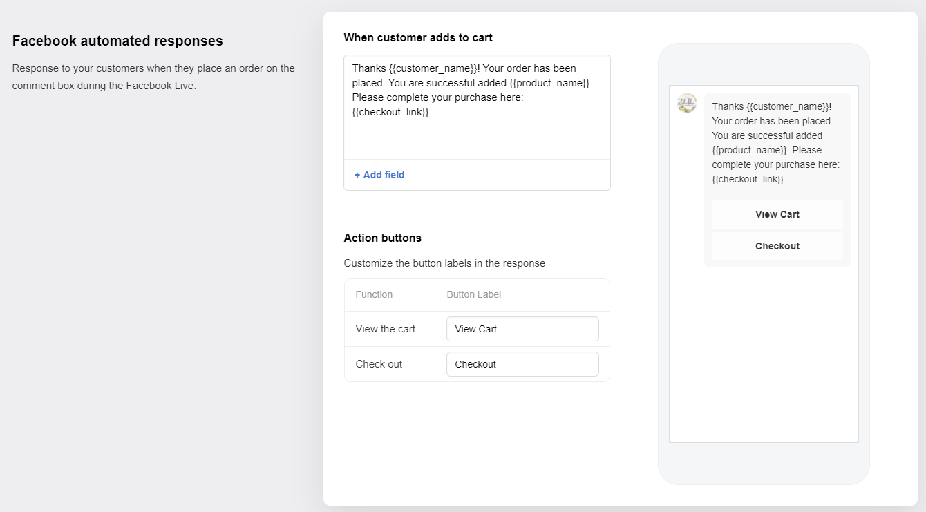Screen dimensions: 926x512
Task: Click the 'Facebook automated responses' heading
Action: [x=117, y=41]
